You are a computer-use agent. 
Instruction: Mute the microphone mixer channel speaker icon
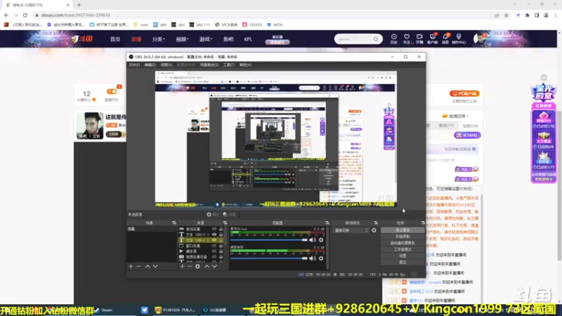click(313, 240)
